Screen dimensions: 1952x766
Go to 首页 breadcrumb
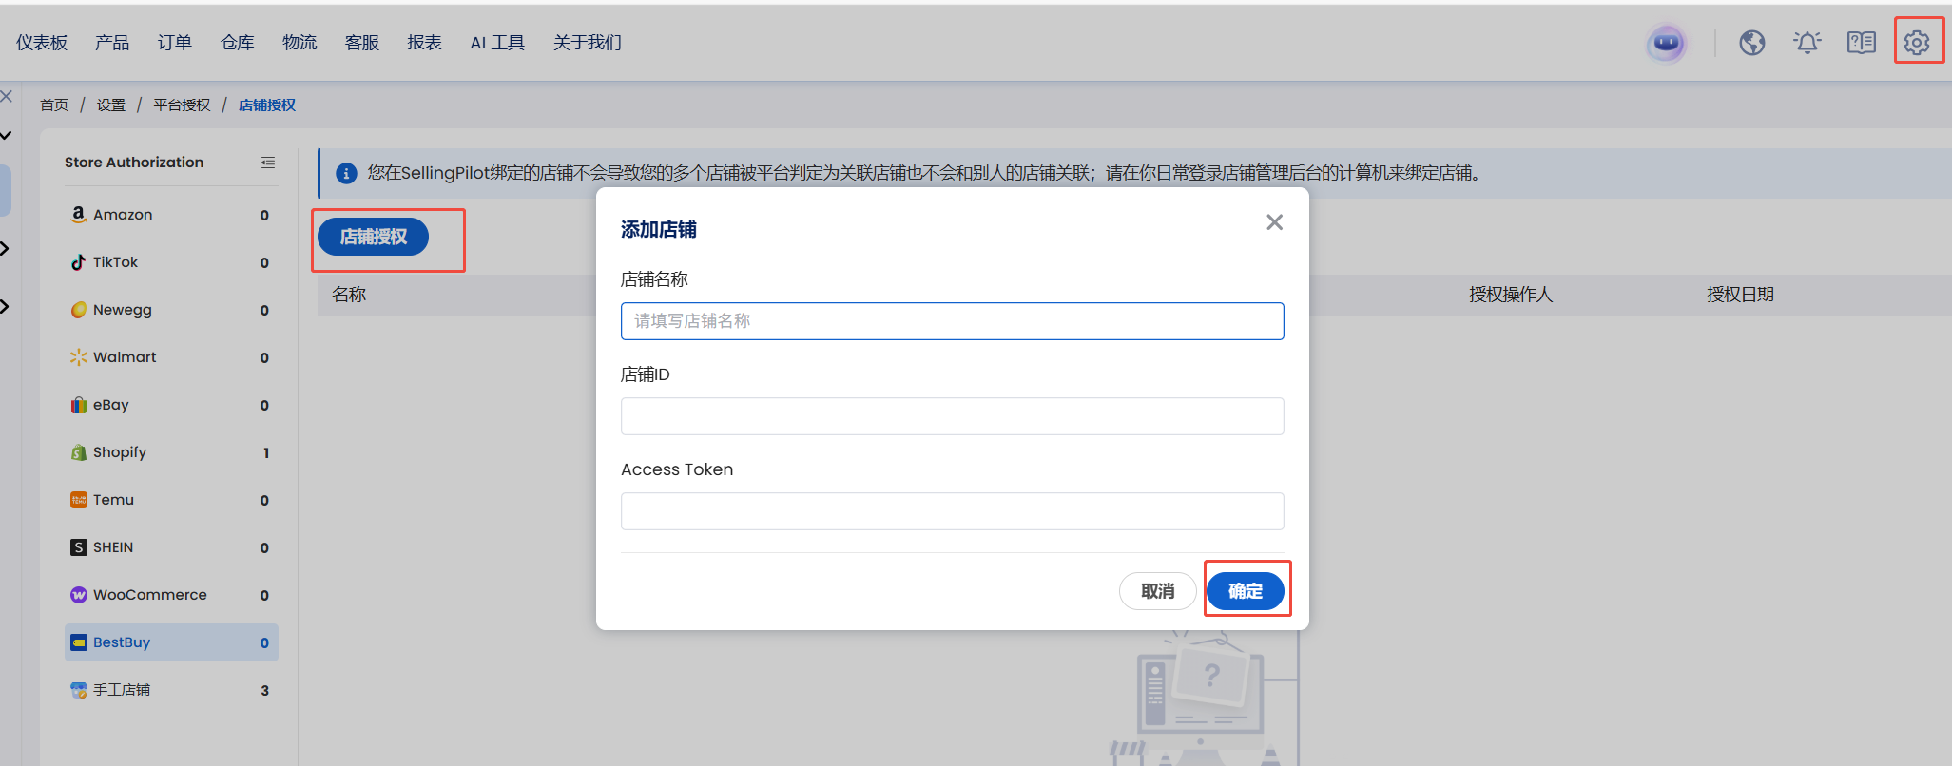pyautogui.click(x=54, y=105)
